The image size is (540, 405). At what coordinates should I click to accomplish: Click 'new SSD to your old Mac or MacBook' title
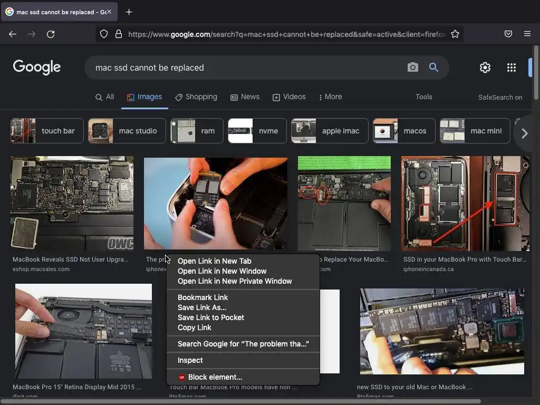[414, 387]
